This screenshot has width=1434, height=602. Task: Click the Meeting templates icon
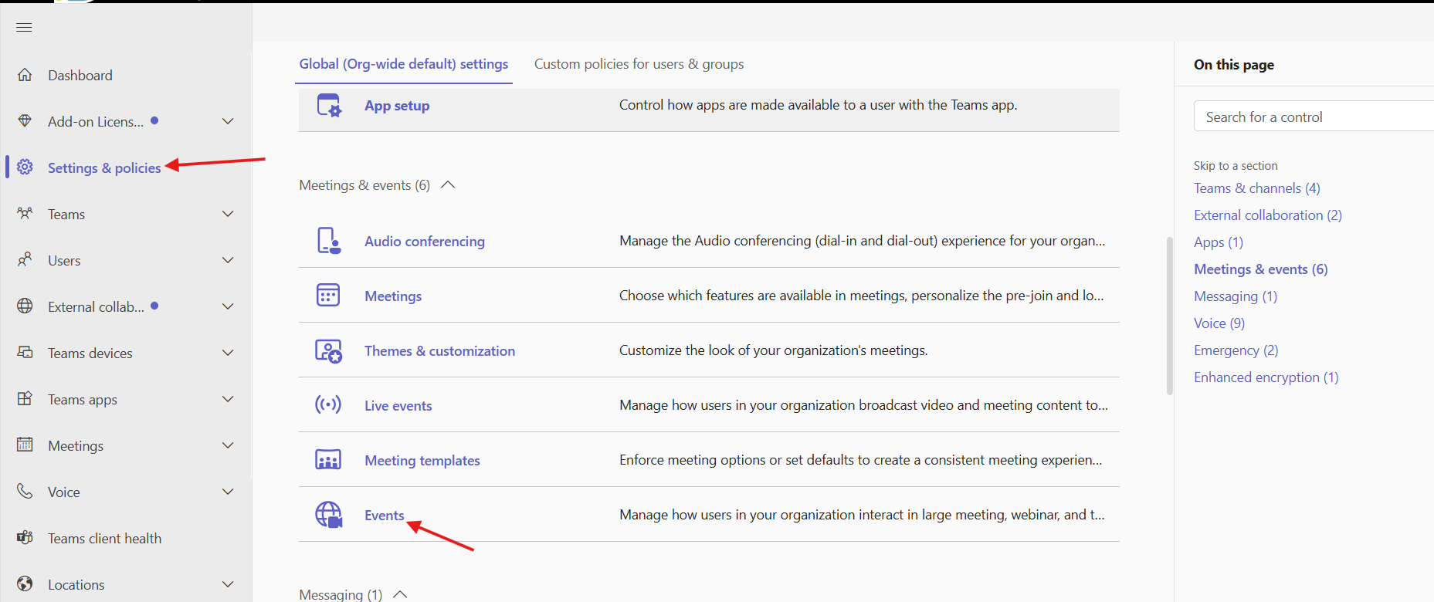328,460
